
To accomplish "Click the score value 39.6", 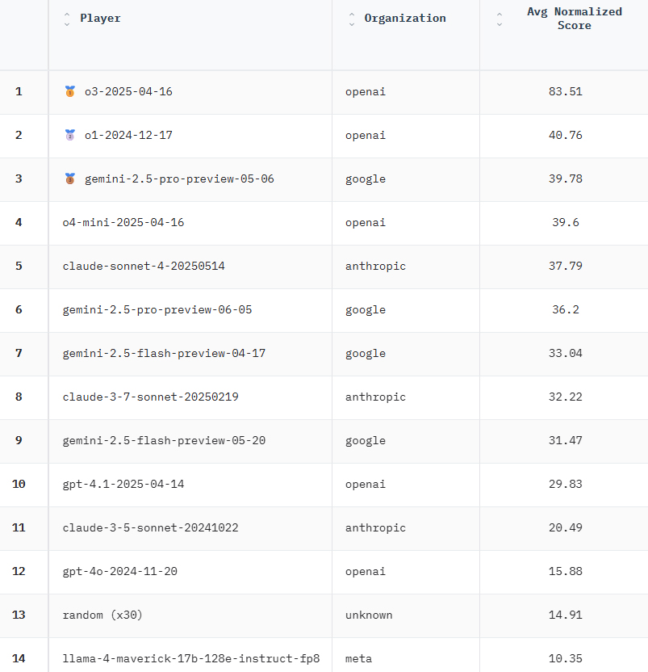I will coord(566,222).
